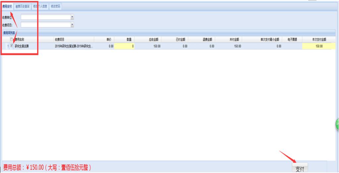The image size is (339, 173).
Task: Open the 缴费历史查询 tab
Action: coord(22,6)
